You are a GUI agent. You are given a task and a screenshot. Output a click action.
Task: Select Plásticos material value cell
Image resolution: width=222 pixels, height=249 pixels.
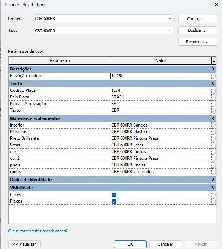(161, 132)
